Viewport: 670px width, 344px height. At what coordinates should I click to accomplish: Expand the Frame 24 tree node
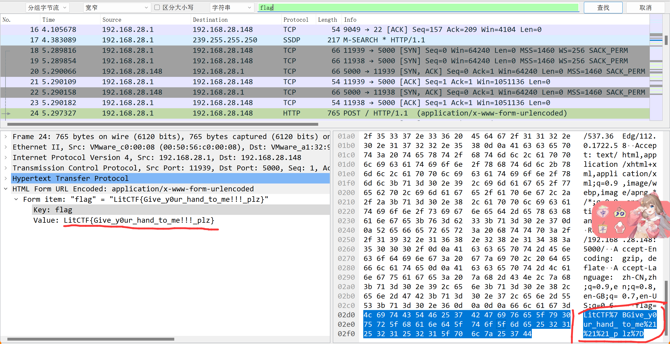6,137
